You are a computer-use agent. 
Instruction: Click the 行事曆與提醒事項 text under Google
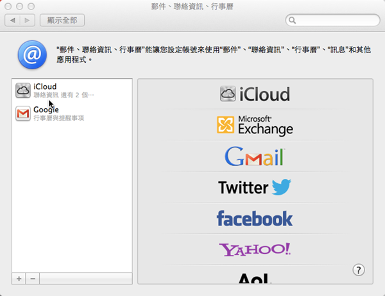coord(58,118)
